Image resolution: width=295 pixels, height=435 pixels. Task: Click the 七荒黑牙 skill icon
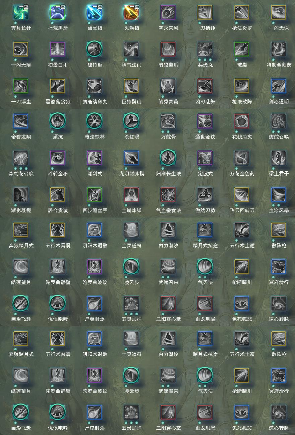tap(58, 12)
